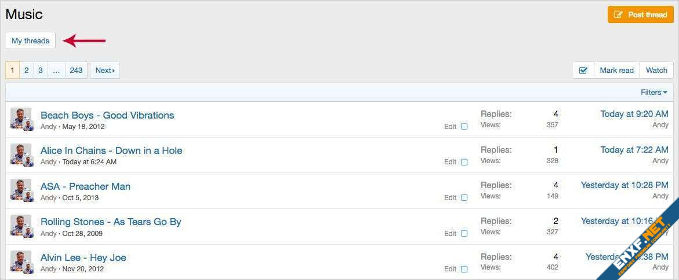The width and height of the screenshot is (679, 280).
Task: Click avatar next to Alvin Lee thread
Action: 21,261
